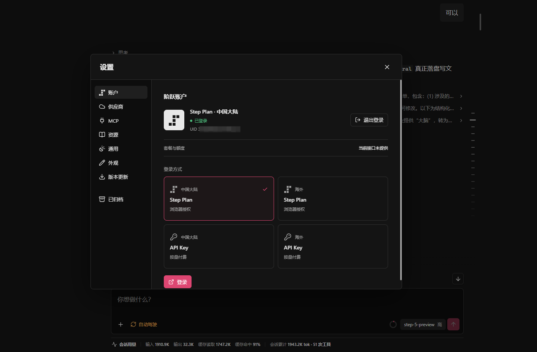This screenshot has width=537, height=352.
Task: Expand the chat item ending 涉及的...
Action: [x=432, y=96]
